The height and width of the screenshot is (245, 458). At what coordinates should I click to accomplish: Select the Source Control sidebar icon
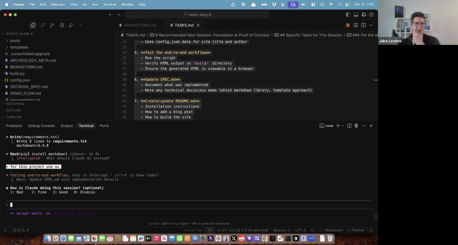click(x=52, y=25)
